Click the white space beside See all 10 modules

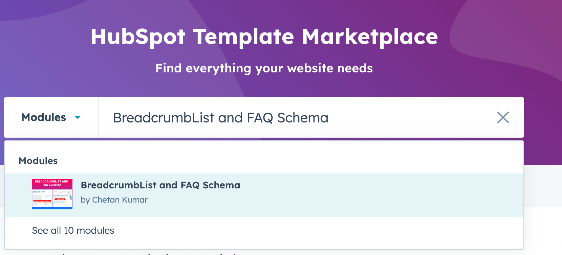pyautogui.click(x=318, y=231)
